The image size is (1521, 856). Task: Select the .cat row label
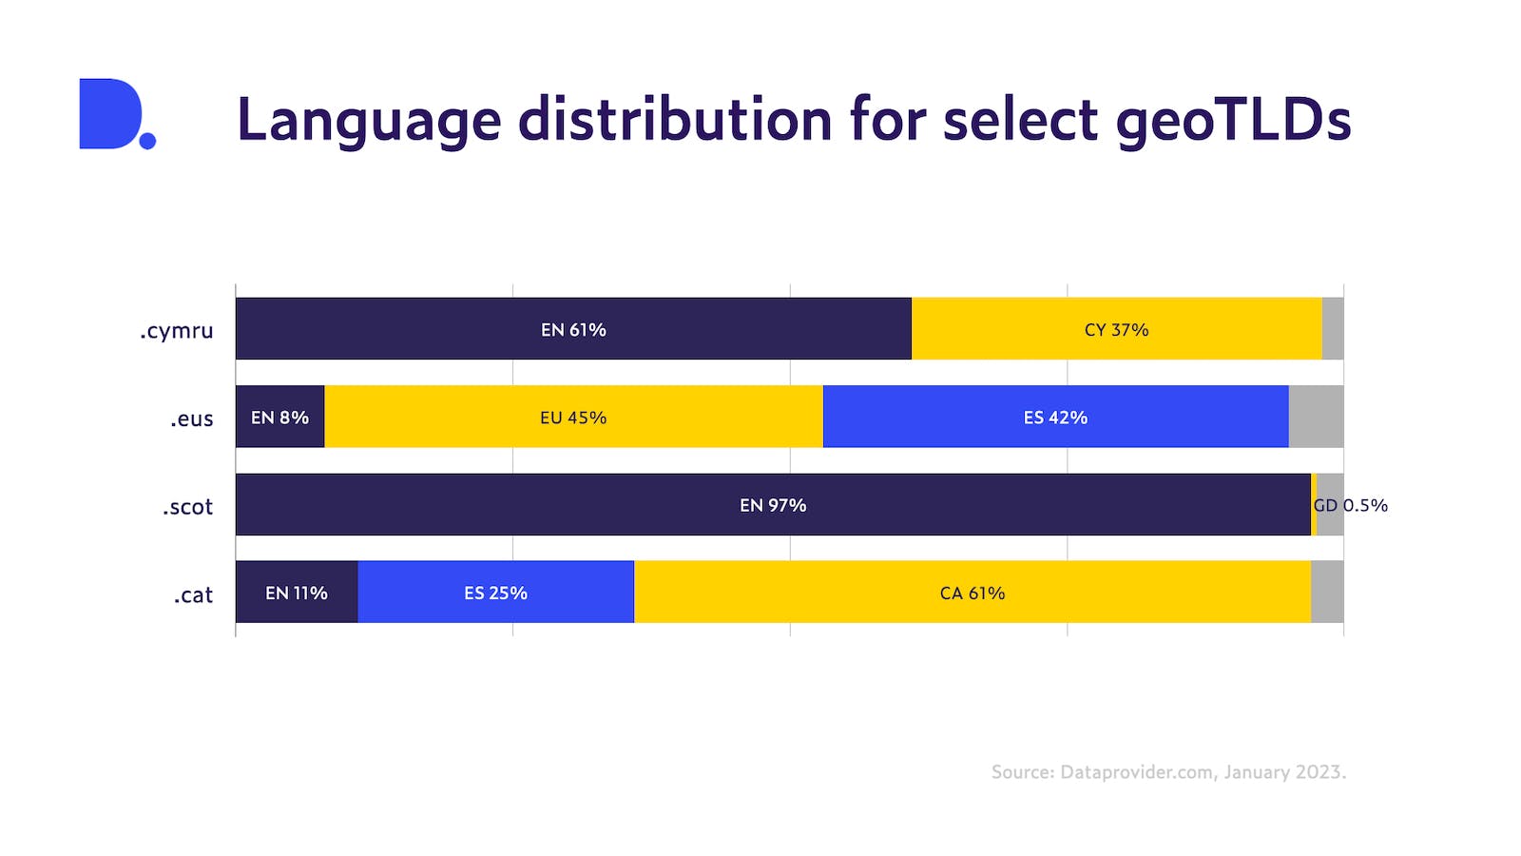[x=193, y=595]
